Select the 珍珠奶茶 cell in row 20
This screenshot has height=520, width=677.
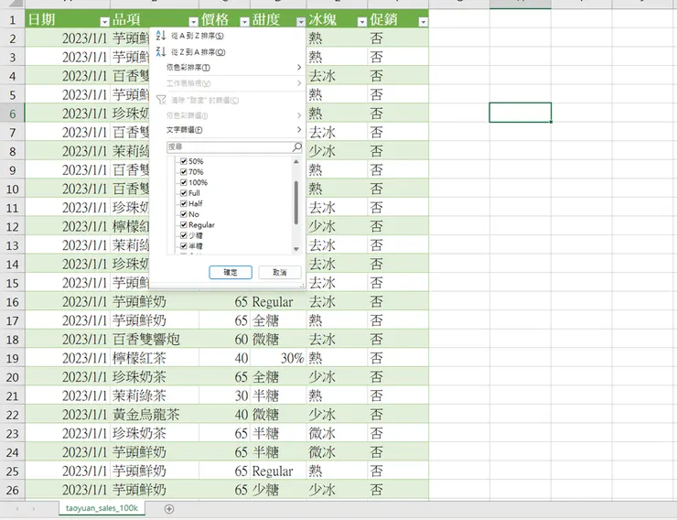click(155, 376)
